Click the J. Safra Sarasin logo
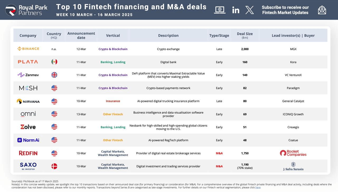This screenshot has width=338, height=192. [x=293, y=166]
